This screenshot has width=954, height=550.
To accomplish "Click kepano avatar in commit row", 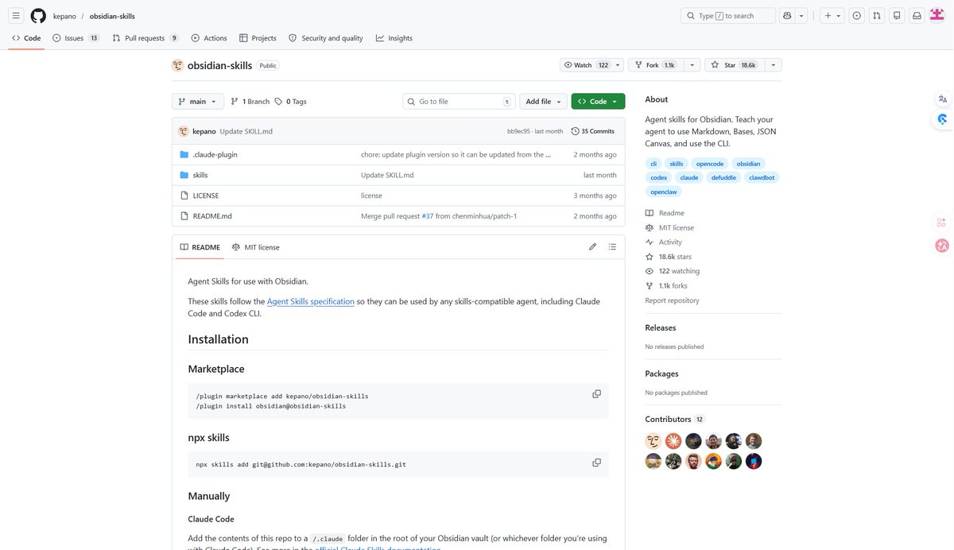I will click(x=184, y=131).
